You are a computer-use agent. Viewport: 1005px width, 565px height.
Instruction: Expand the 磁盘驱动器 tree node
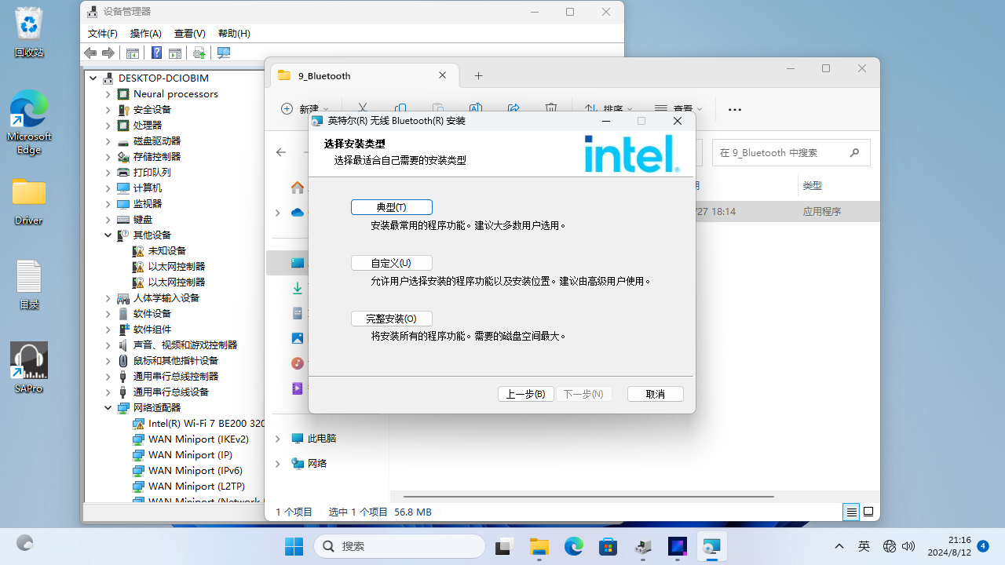(x=108, y=141)
